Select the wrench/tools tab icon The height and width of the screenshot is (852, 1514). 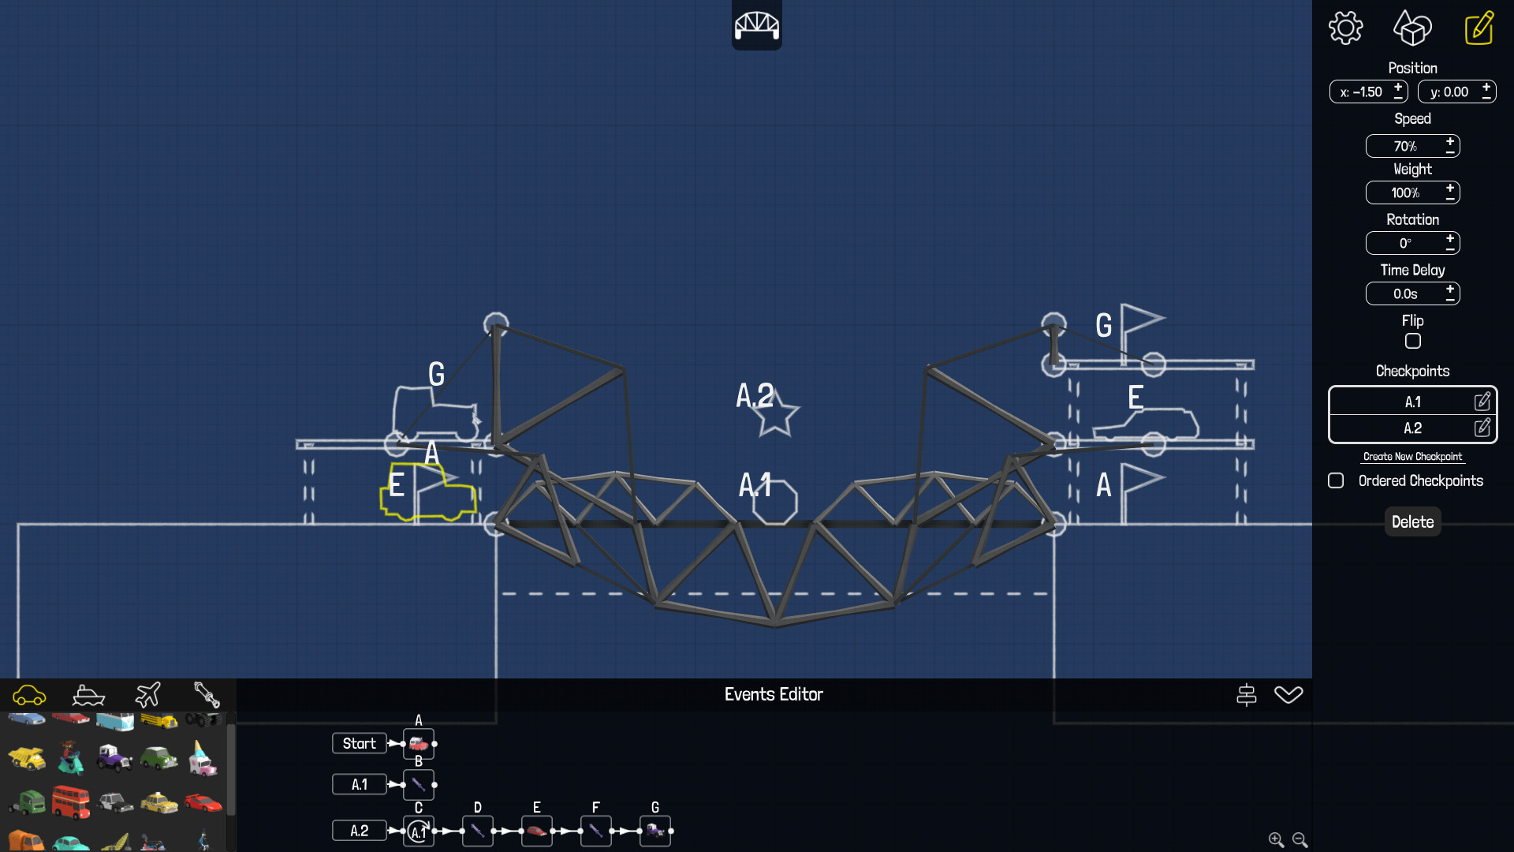pos(206,694)
